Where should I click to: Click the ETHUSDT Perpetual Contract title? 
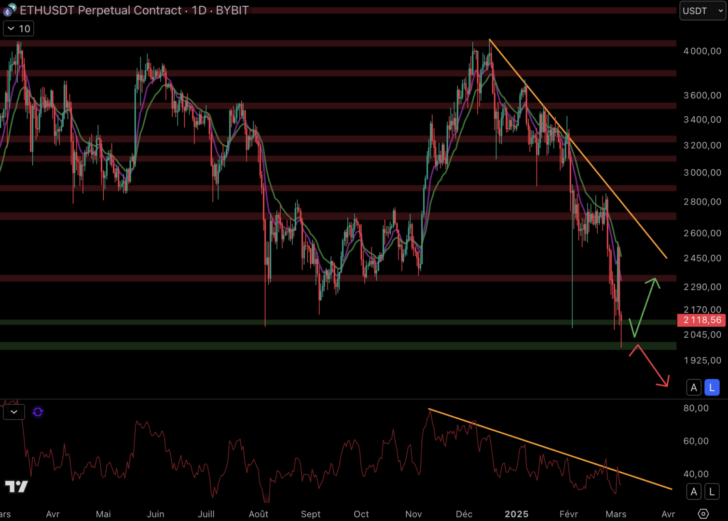tap(100, 10)
